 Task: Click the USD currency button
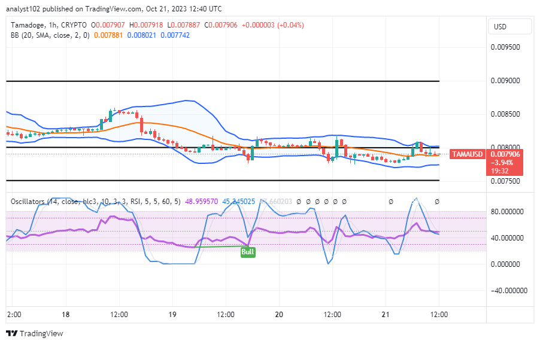509,26
